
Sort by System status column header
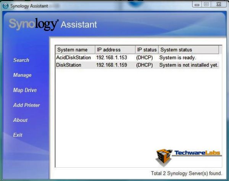(189, 50)
